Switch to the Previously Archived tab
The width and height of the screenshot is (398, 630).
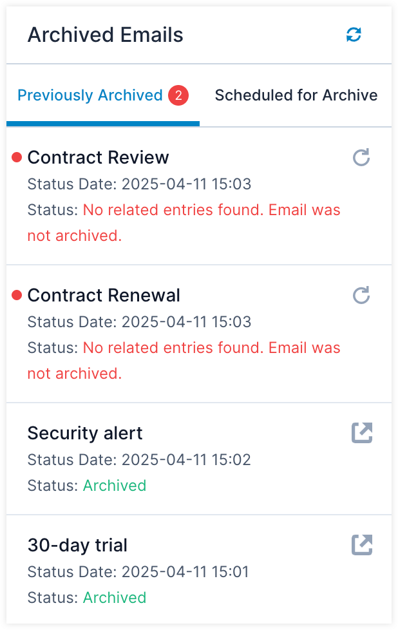click(x=90, y=96)
